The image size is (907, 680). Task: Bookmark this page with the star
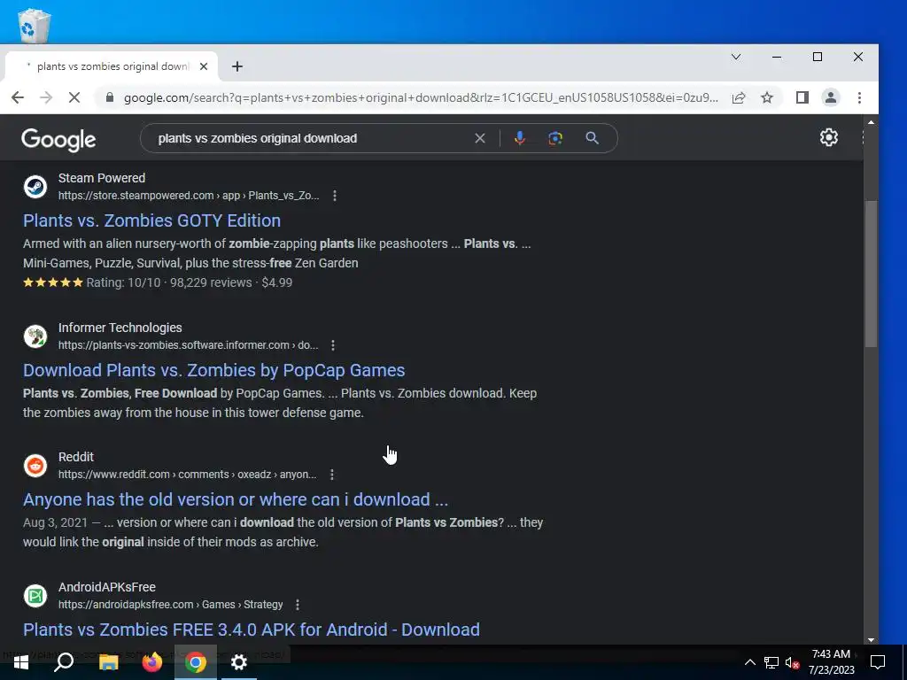click(767, 97)
